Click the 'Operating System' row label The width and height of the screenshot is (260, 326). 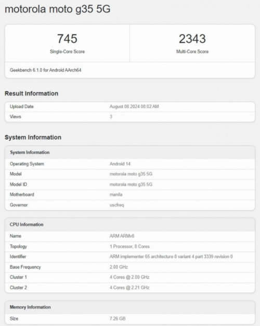click(27, 164)
